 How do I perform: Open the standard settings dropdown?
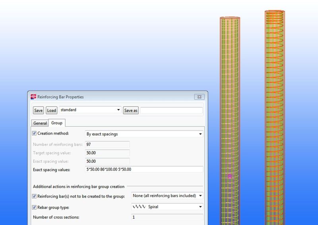(x=90, y=110)
